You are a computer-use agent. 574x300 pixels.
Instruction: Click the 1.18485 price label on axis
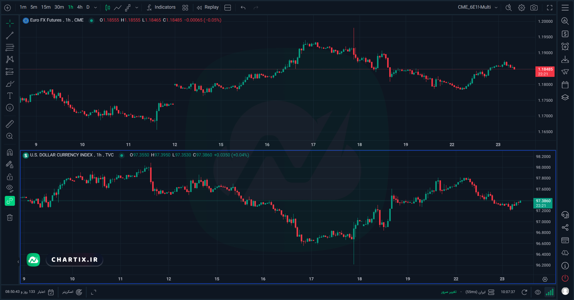tap(545, 71)
